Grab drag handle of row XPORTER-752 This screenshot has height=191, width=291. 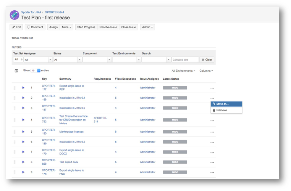click(15, 120)
